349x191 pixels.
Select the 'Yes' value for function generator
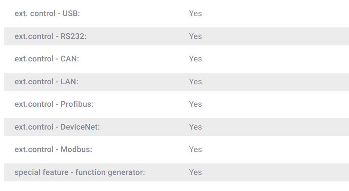click(x=195, y=172)
